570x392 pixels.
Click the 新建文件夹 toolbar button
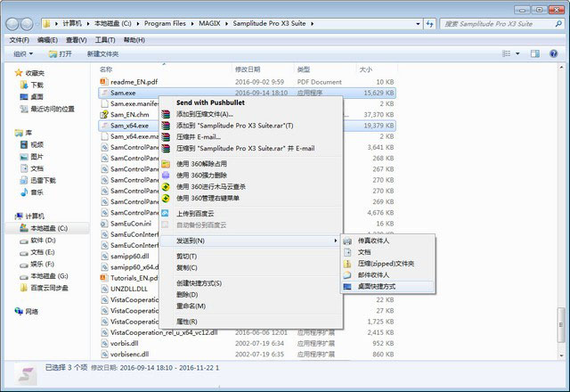click(103, 53)
